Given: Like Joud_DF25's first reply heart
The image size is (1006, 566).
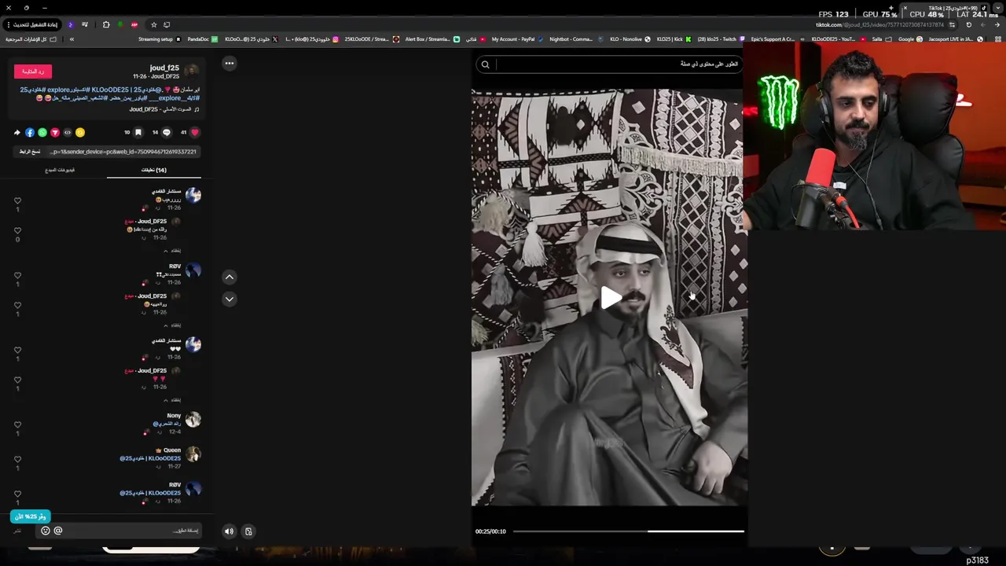Looking at the screenshot, I should [17, 231].
